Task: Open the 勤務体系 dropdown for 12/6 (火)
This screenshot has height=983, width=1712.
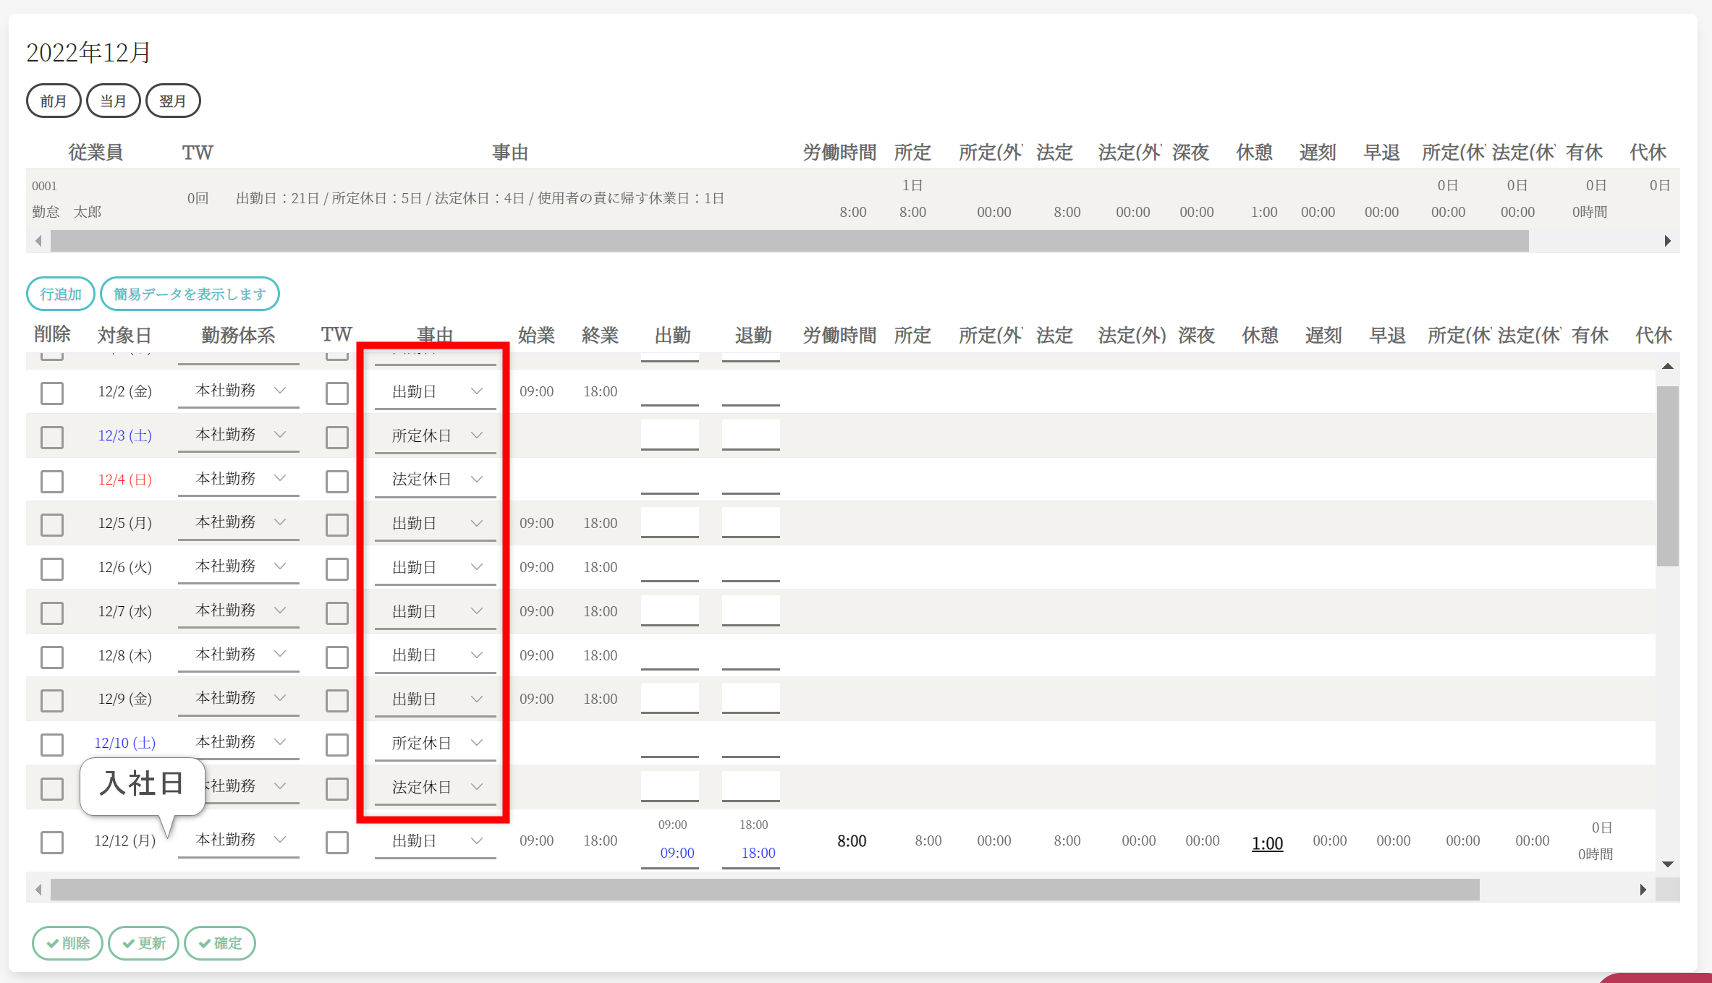Action: 239,566
